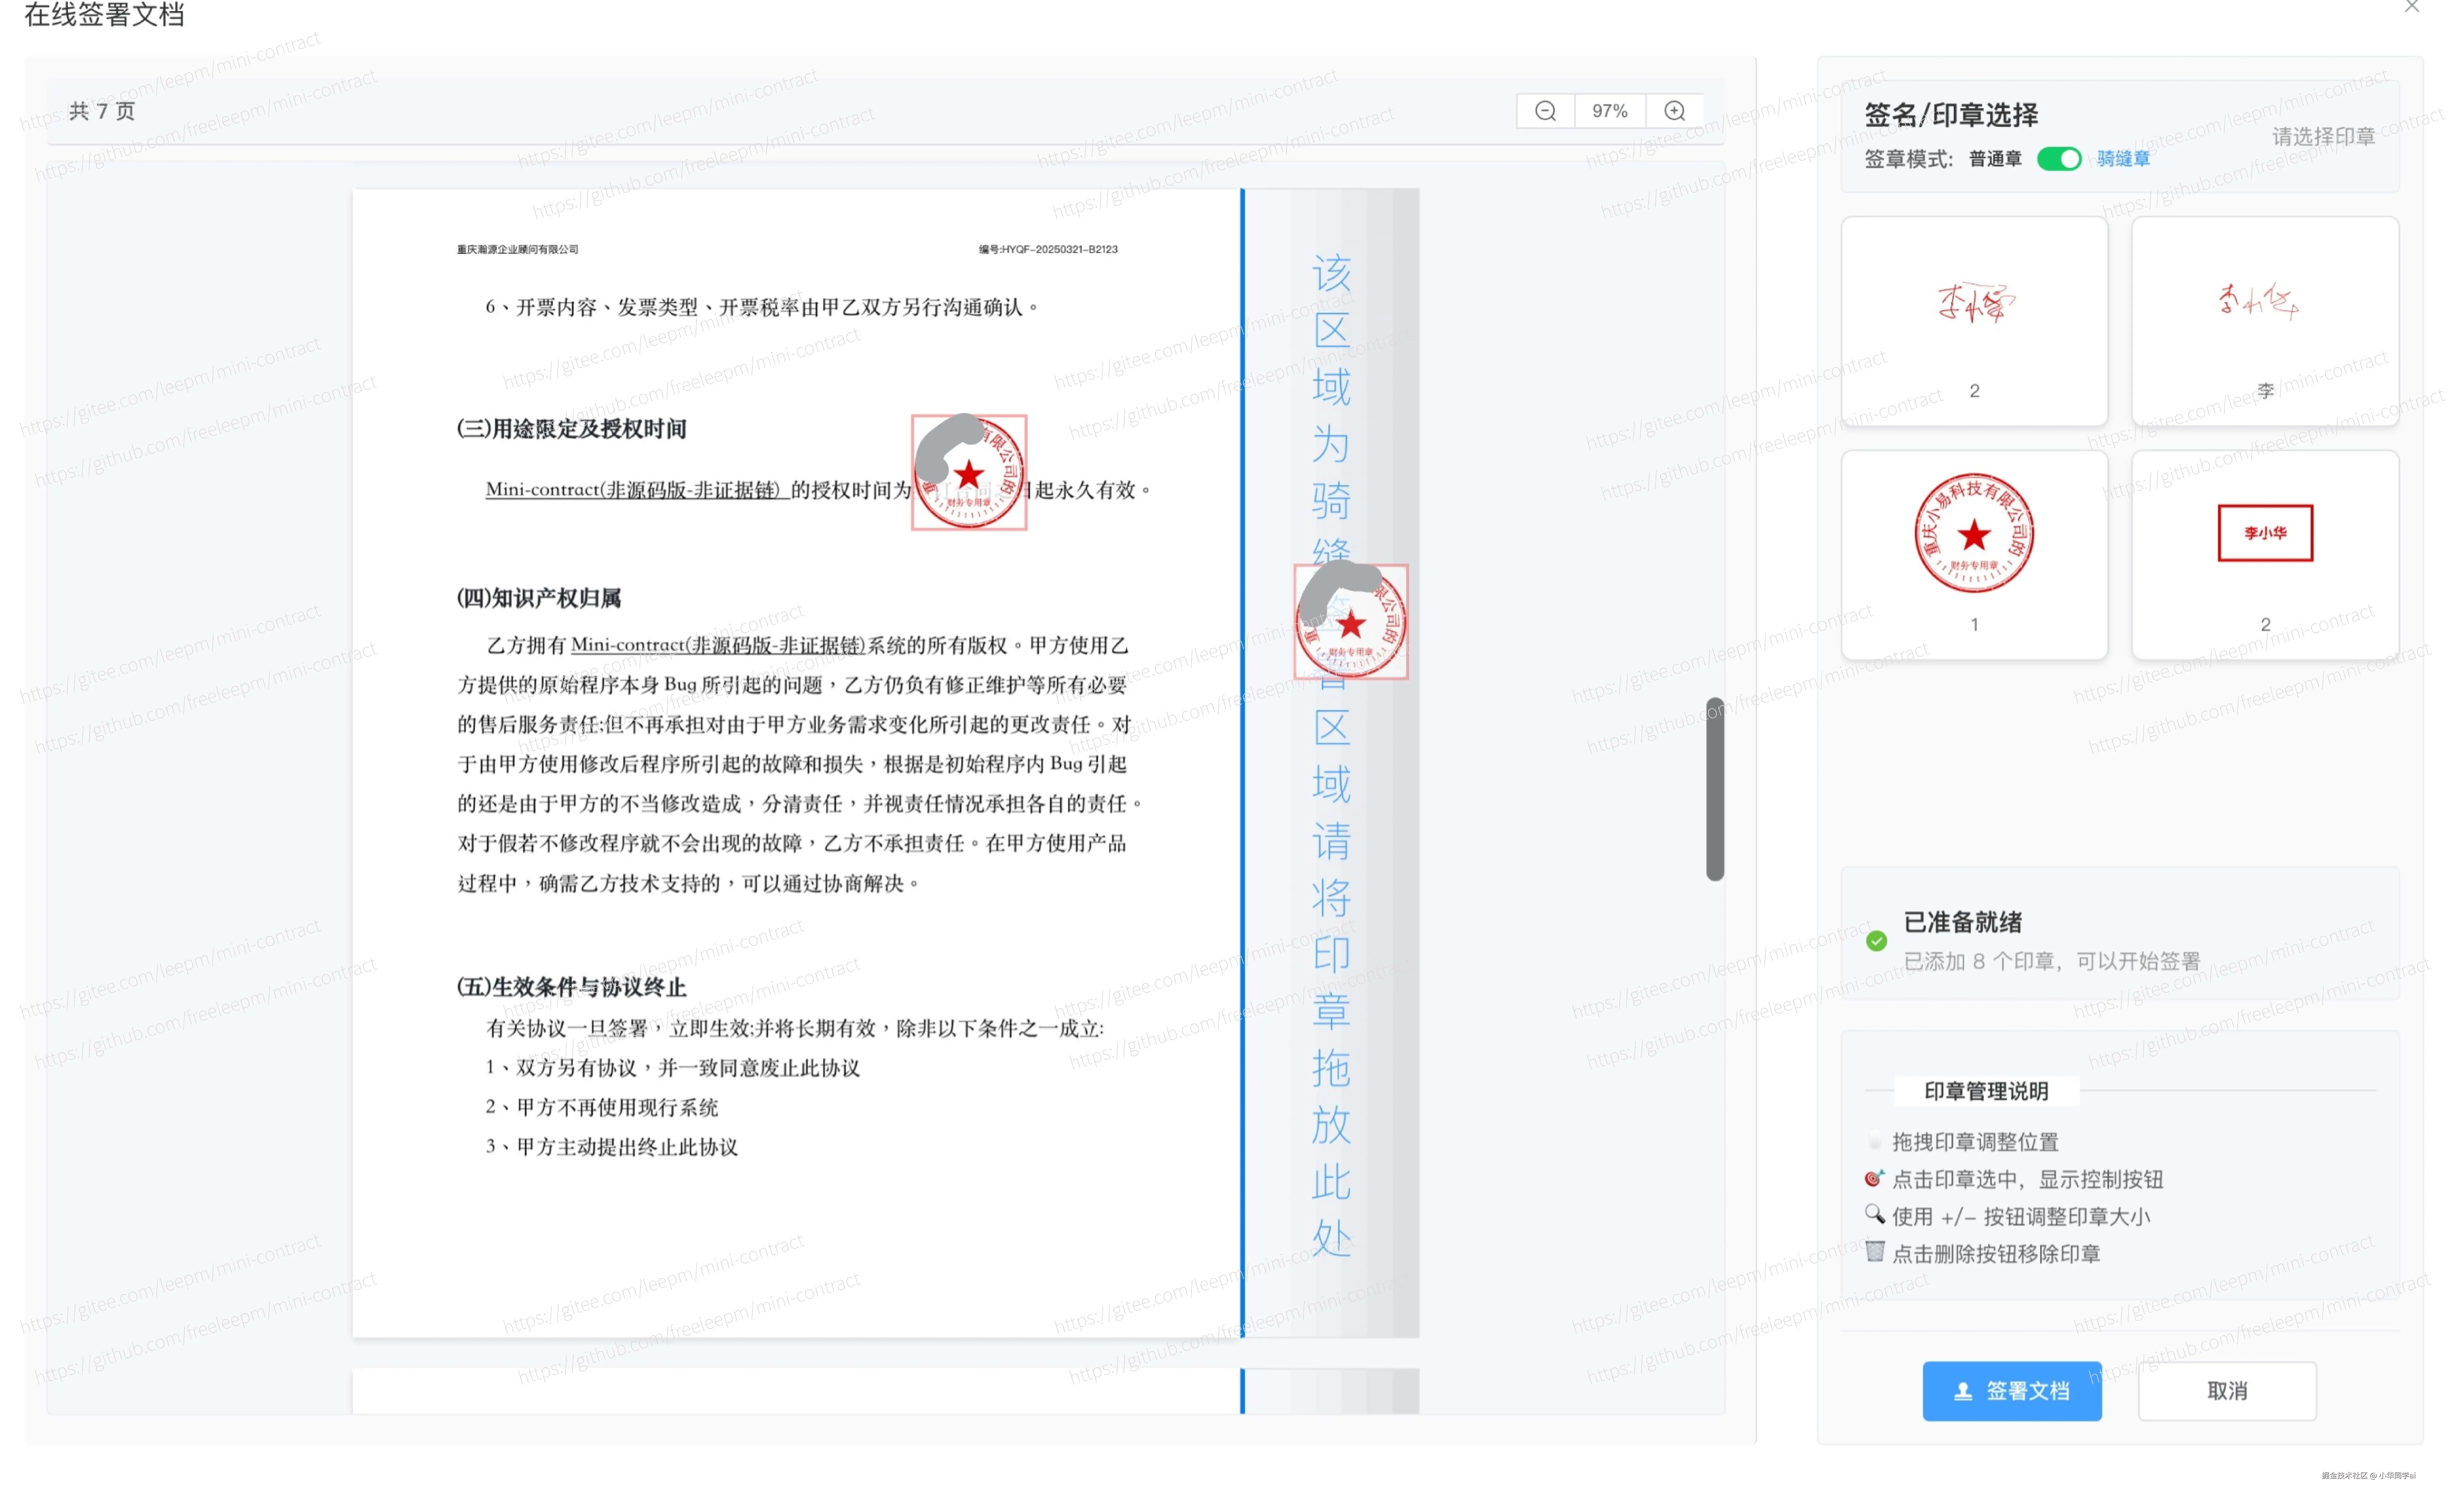Click the seal placed on document text

point(969,473)
